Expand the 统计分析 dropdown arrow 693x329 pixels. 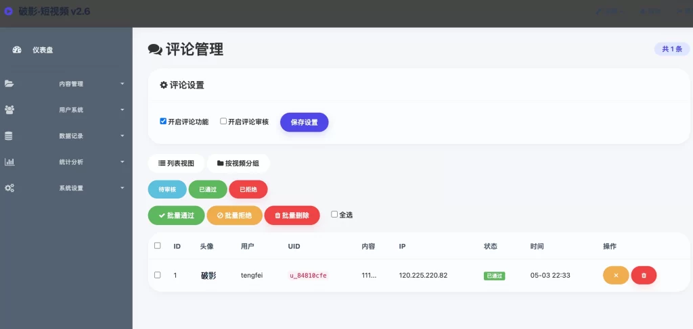point(122,162)
